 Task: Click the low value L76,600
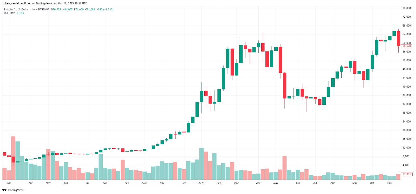click(x=79, y=10)
